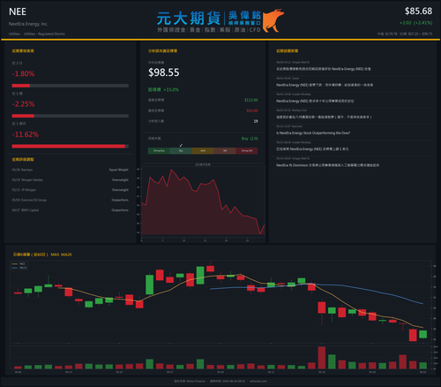
Task: Click the -11.62% one-month performance value
Action: point(26,134)
